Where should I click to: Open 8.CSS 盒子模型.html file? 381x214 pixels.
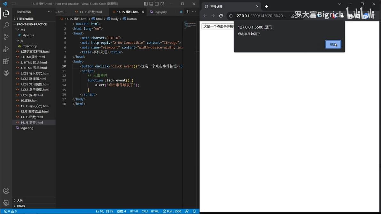(35, 90)
